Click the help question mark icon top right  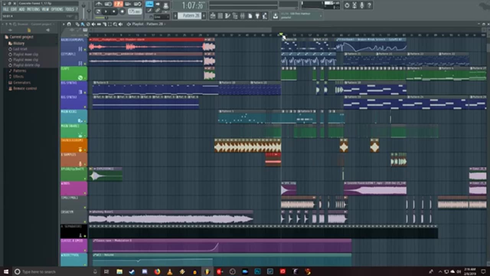point(369,5)
